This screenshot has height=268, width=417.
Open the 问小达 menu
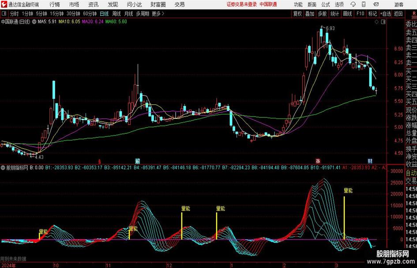[x=134, y=4]
